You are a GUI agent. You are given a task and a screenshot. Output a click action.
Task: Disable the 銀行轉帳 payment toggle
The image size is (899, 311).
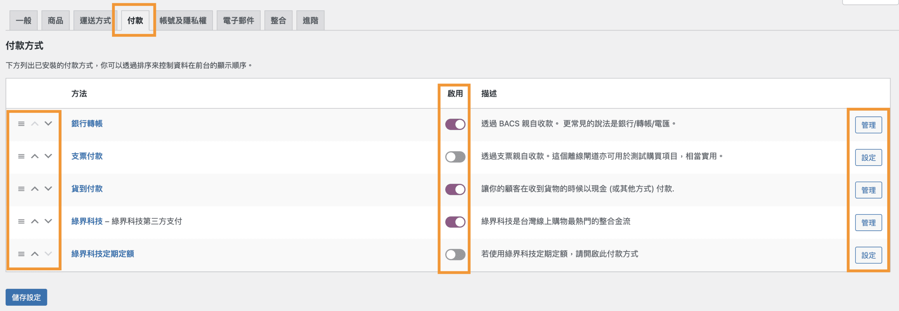[455, 124]
